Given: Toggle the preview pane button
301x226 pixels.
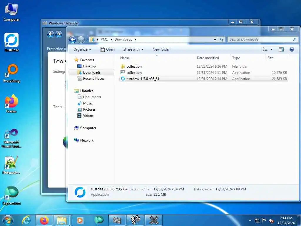Looking at the screenshot, I should 281,49.
